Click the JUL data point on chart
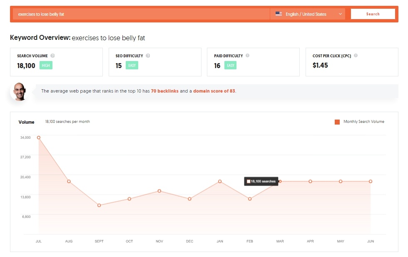 [x=38, y=137]
